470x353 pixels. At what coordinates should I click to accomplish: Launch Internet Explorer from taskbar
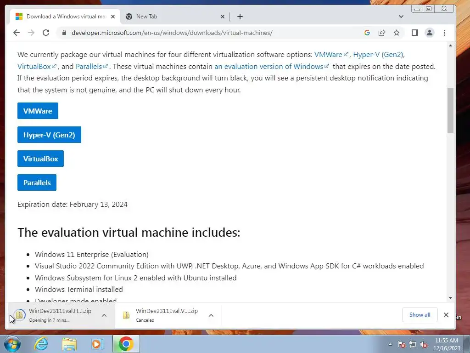(x=41, y=344)
